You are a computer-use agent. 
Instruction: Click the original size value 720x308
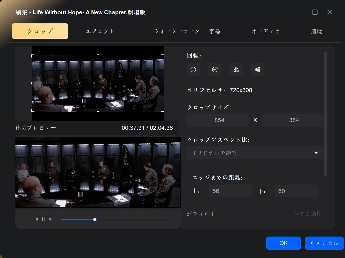(x=241, y=90)
